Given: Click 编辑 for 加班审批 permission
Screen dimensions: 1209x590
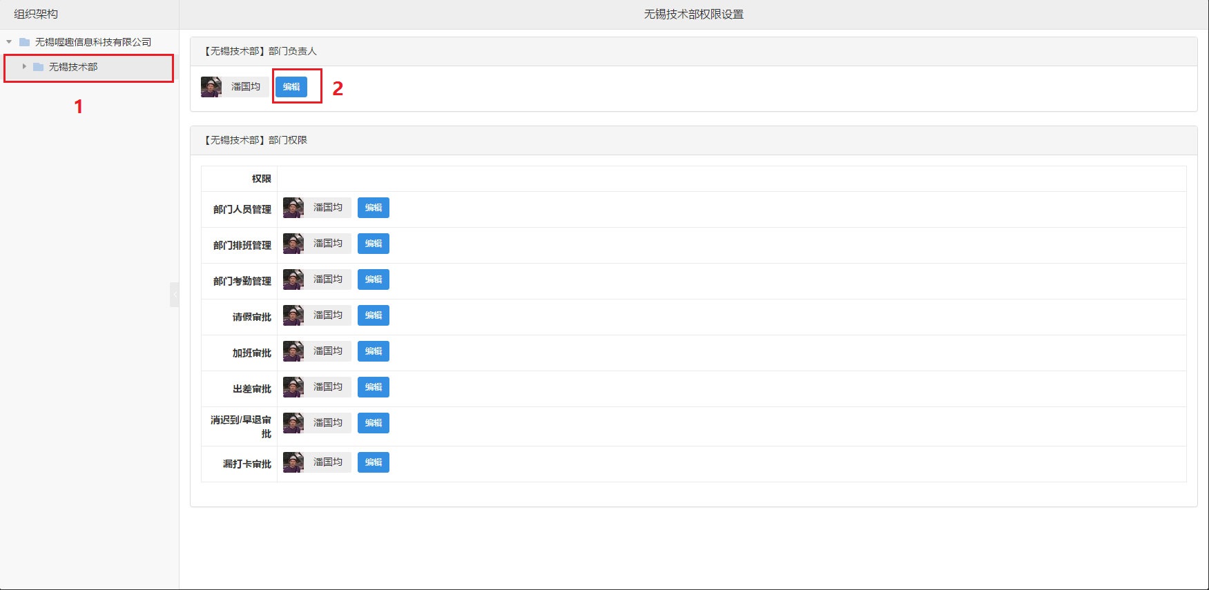Looking at the screenshot, I should (x=373, y=351).
